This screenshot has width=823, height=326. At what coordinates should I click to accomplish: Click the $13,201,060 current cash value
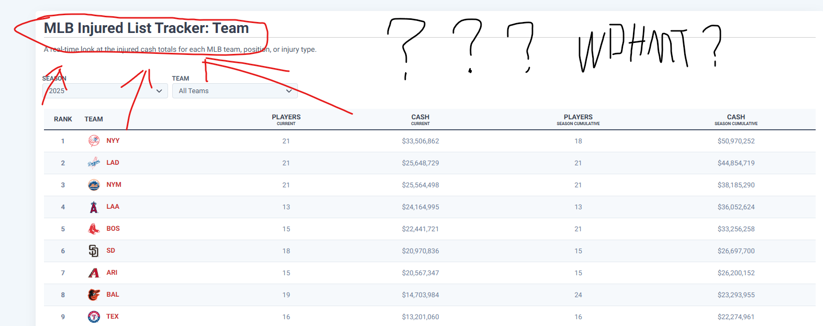click(420, 317)
